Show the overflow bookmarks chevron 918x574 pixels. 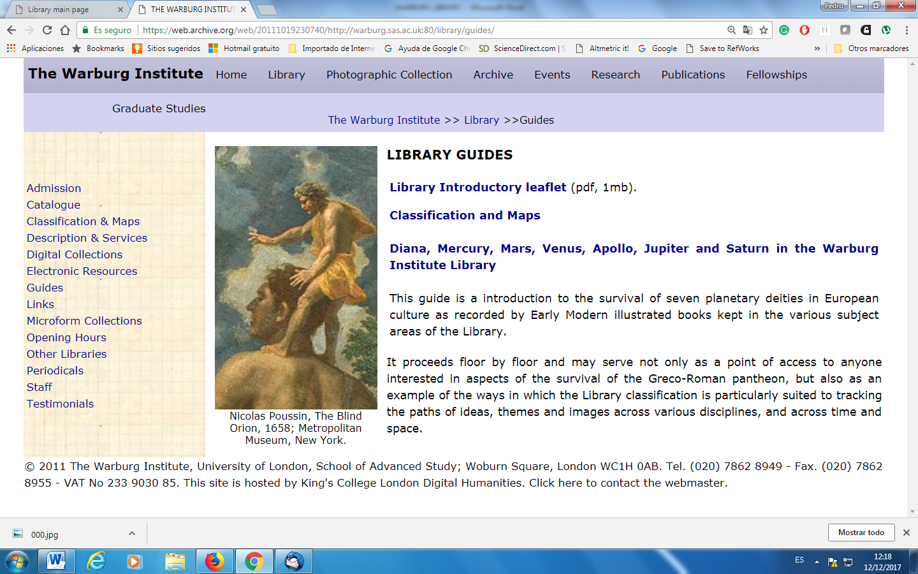pos(817,48)
